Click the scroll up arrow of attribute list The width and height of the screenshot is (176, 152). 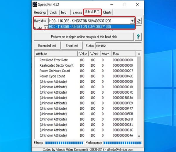139,54
